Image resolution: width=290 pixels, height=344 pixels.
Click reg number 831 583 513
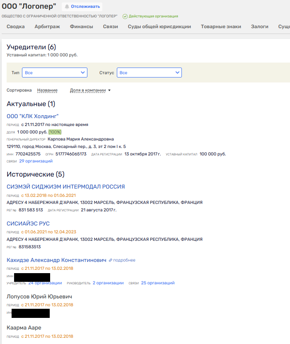click(31, 210)
